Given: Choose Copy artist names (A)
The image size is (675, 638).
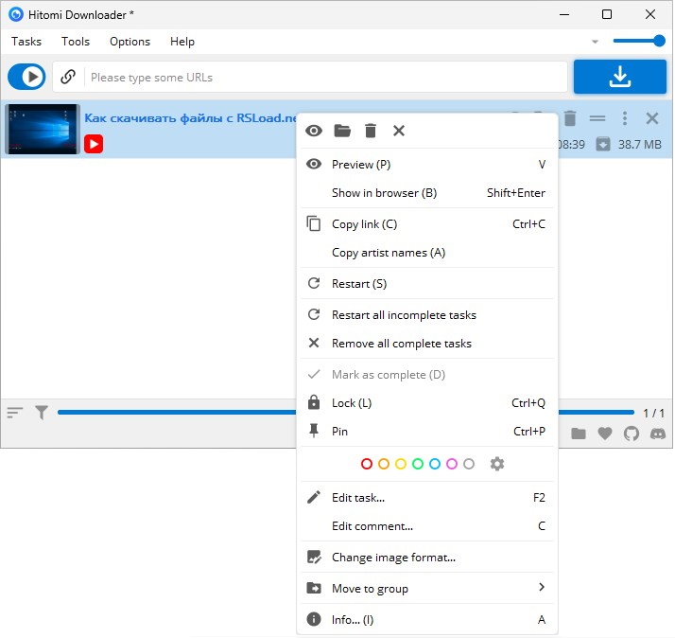Looking at the screenshot, I should [426, 253].
